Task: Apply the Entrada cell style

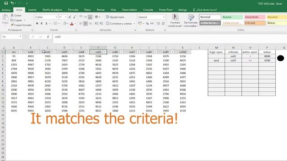Action: (x=255, y=23)
